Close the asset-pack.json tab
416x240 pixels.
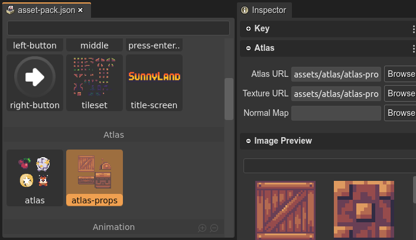point(80,10)
